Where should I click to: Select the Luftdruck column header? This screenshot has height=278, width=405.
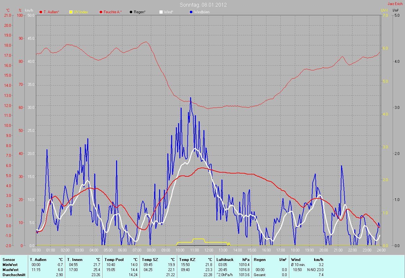click(225, 259)
